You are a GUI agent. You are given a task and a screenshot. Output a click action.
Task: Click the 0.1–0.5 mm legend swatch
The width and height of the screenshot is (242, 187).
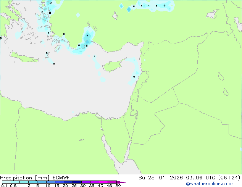pyautogui.click(x=6, y=182)
